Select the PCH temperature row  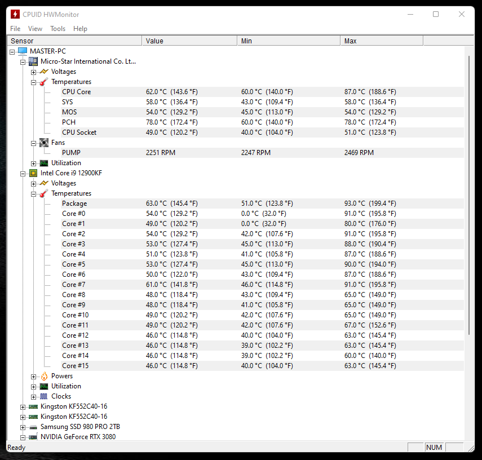click(x=262, y=122)
